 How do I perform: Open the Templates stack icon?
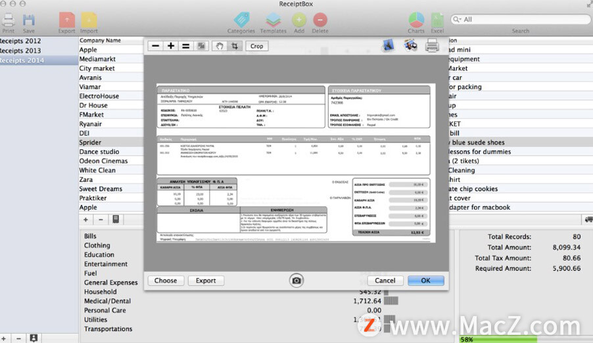tap(273, 20)
